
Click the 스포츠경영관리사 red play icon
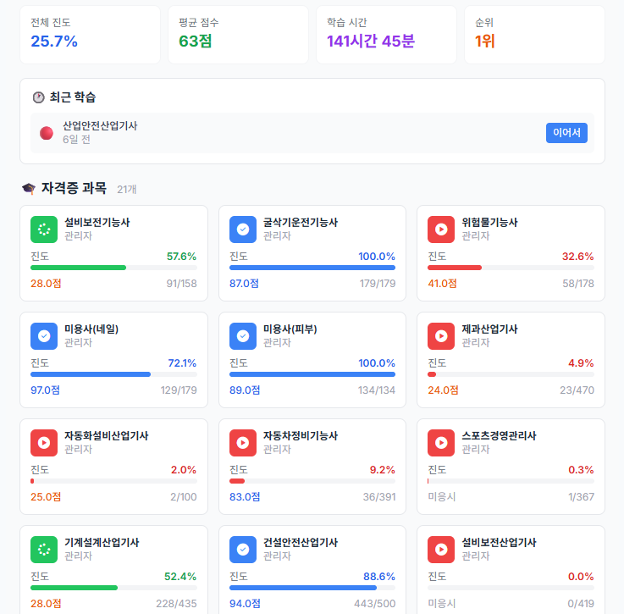[441, 443]
